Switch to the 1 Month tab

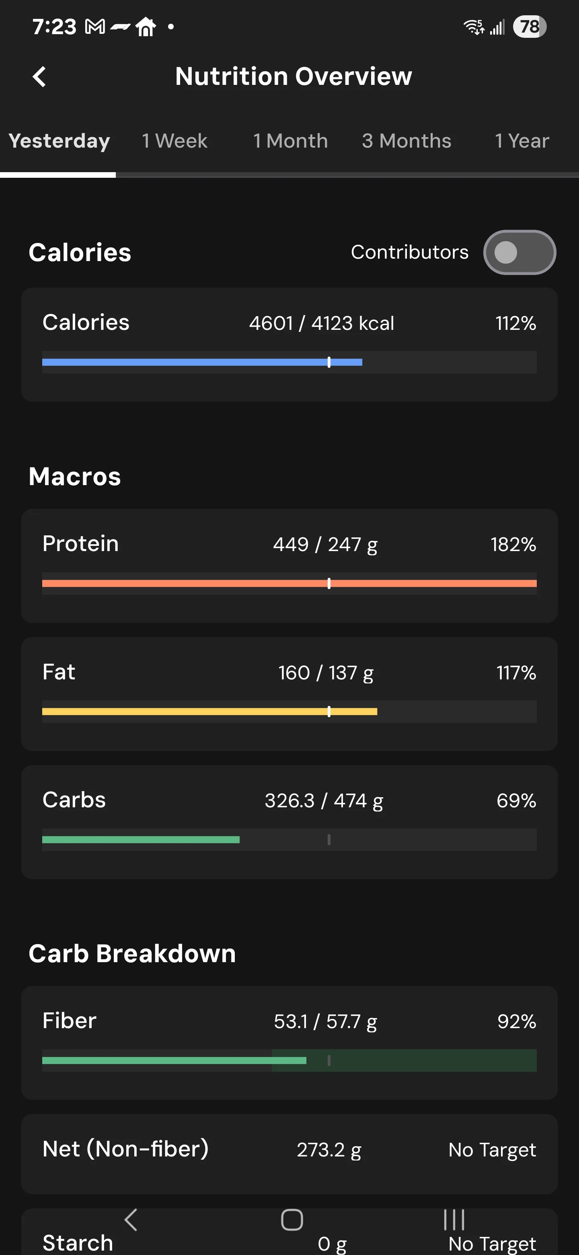click(x=290, y=141)
